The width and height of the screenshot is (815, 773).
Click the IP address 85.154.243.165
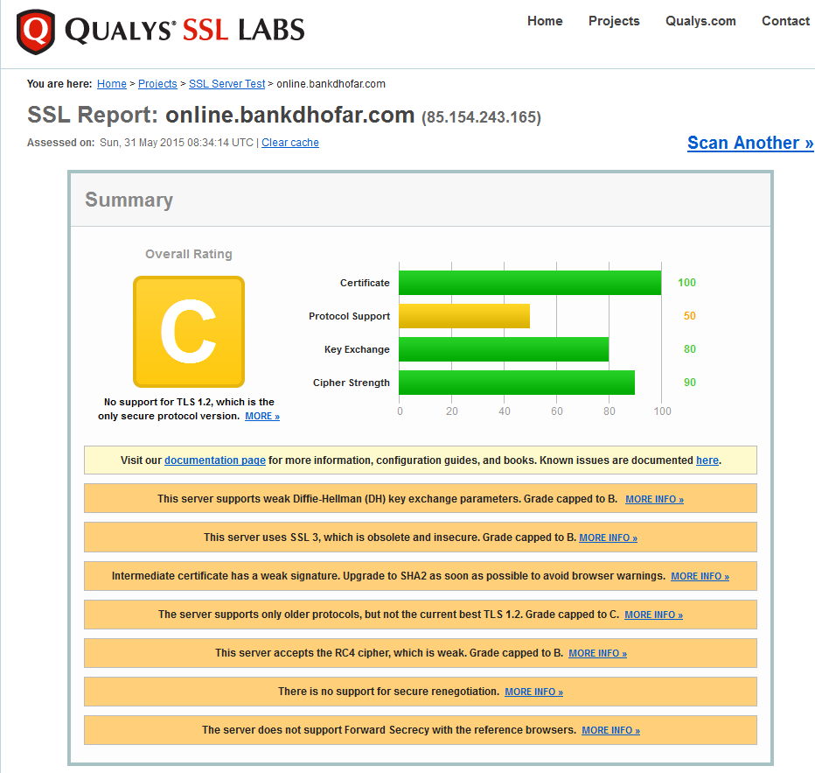pos(481,117)
